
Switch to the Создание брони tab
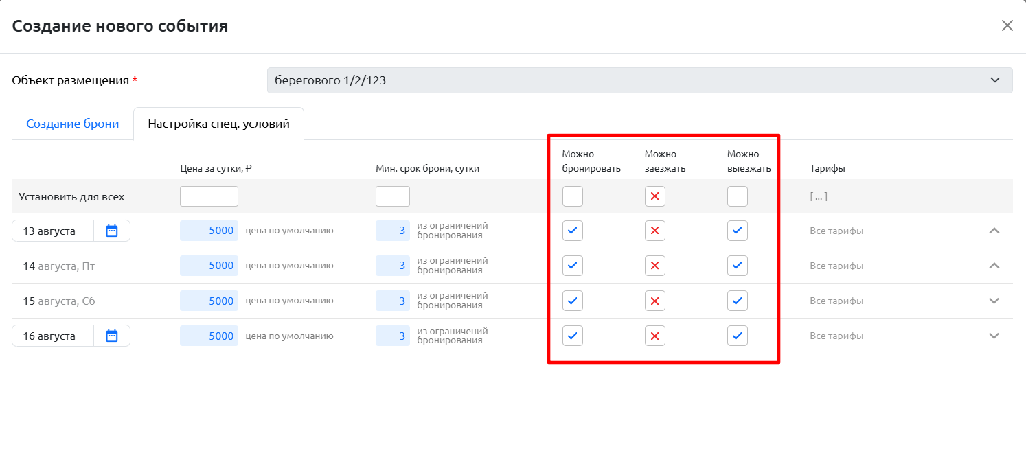click(x=73, y=124)
